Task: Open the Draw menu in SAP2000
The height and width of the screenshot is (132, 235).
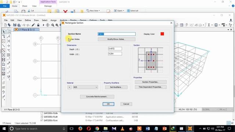Action: click(x=36, y=20)
